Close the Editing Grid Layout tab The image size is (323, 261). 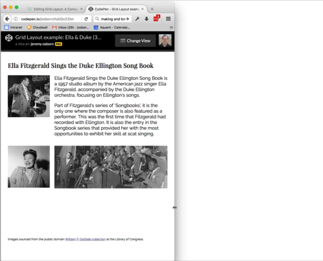(x=81, y=9)
